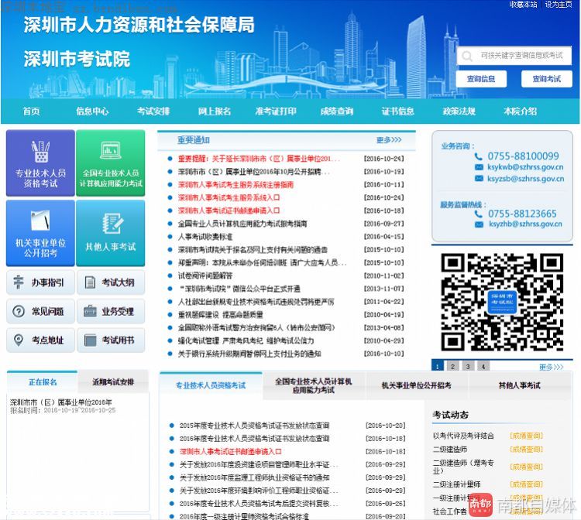Open 首页 in the navigation bar
Viewport: 581px width, 520px height.
[x=31, y=111]
